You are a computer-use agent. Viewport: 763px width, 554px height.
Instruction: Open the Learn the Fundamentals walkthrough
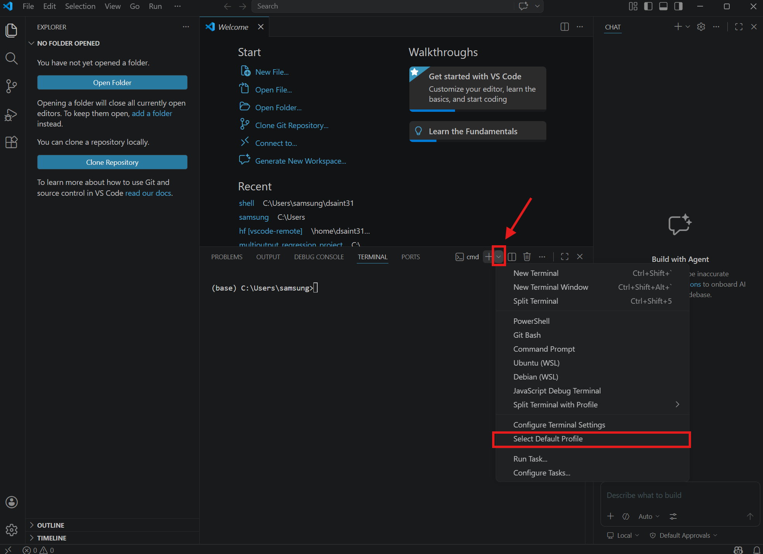click(x=478, y=131)
